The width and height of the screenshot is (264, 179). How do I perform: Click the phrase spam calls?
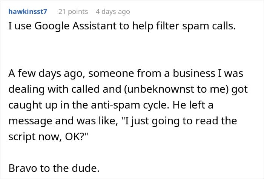pyautogui.click(x=209, y=26)
